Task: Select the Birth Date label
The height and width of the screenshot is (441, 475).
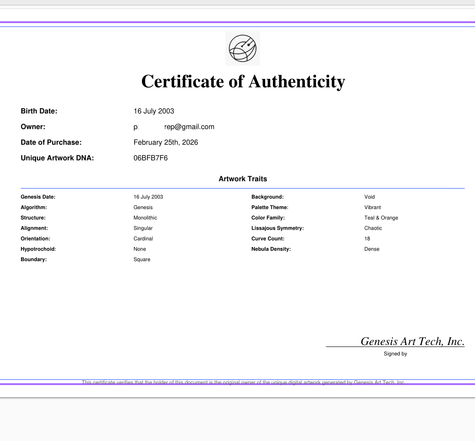Action: (x=39, y=111)
